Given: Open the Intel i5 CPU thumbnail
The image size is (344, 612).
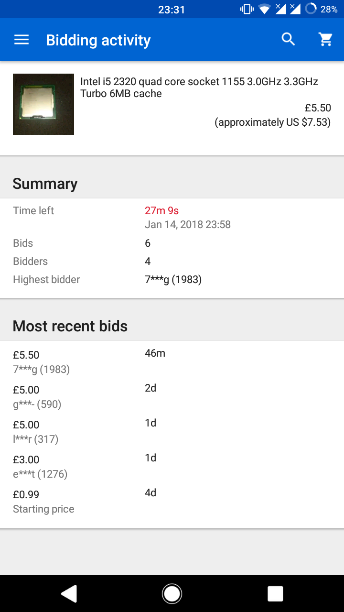Looking at the screenshot, I should (x=43, y=104).
